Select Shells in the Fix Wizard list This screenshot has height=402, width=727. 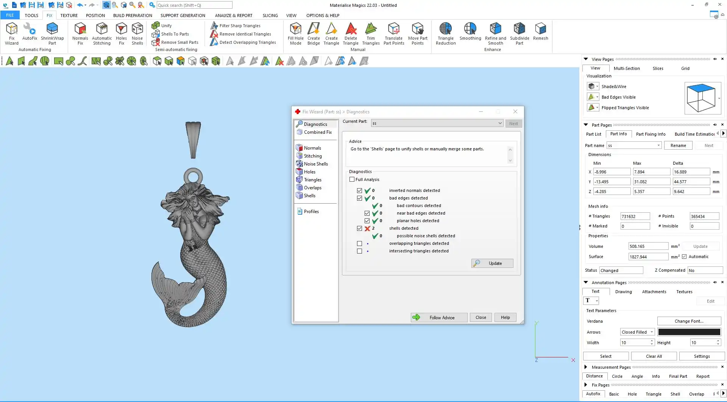click(309, 196)
